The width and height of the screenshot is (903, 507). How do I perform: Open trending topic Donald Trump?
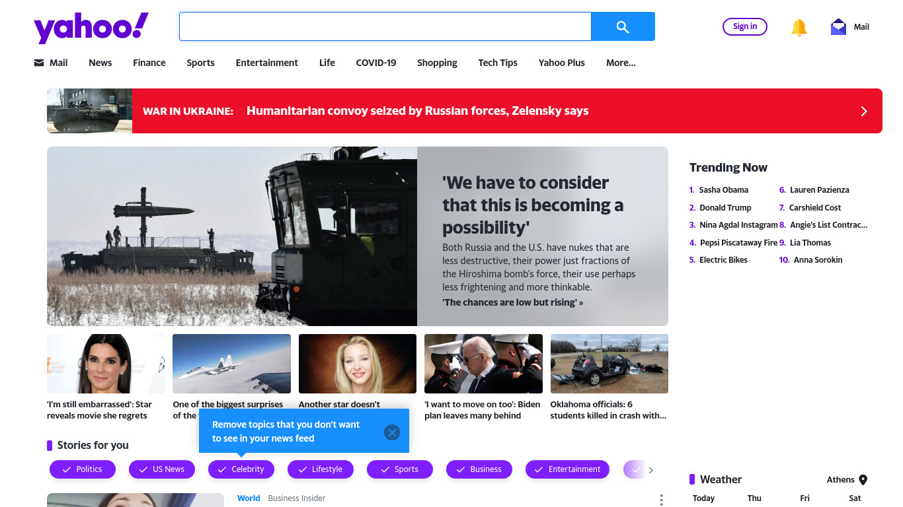[x=725, y=208]
